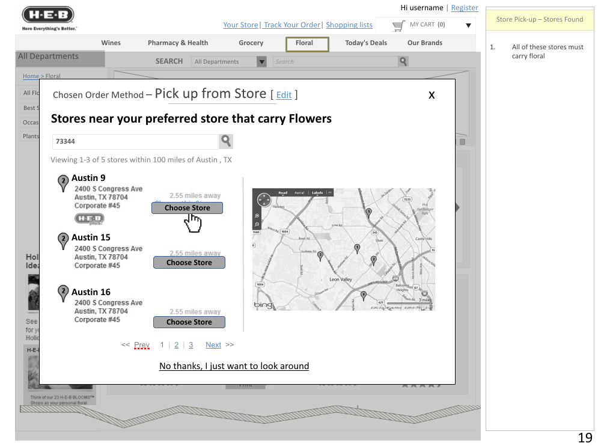This screenshot has width=598, height=446.
Task: Click the Austin 16 map pin icon
Action: 63,293
